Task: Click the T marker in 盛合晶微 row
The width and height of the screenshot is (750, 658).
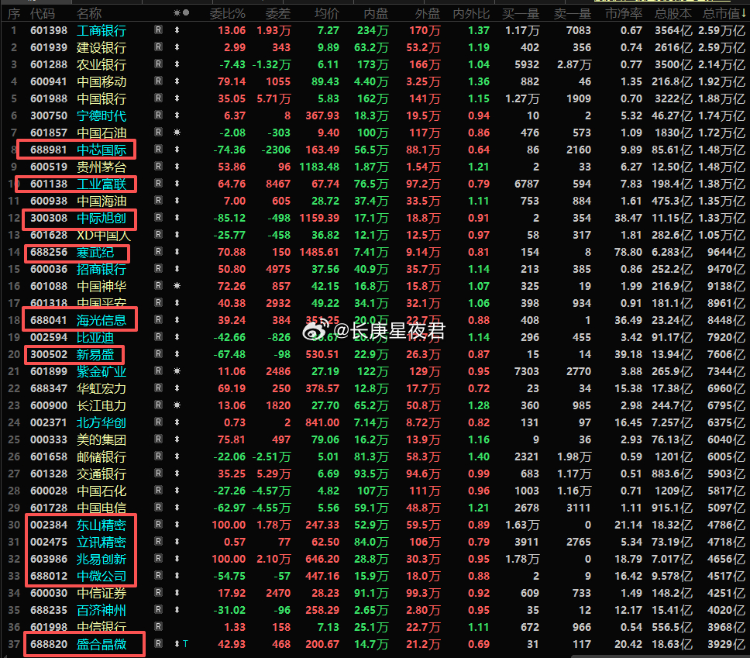Action: [186, 644]
